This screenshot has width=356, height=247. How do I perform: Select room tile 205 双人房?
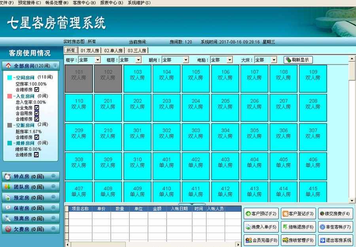pyautogui.click(x=225, y=108)
